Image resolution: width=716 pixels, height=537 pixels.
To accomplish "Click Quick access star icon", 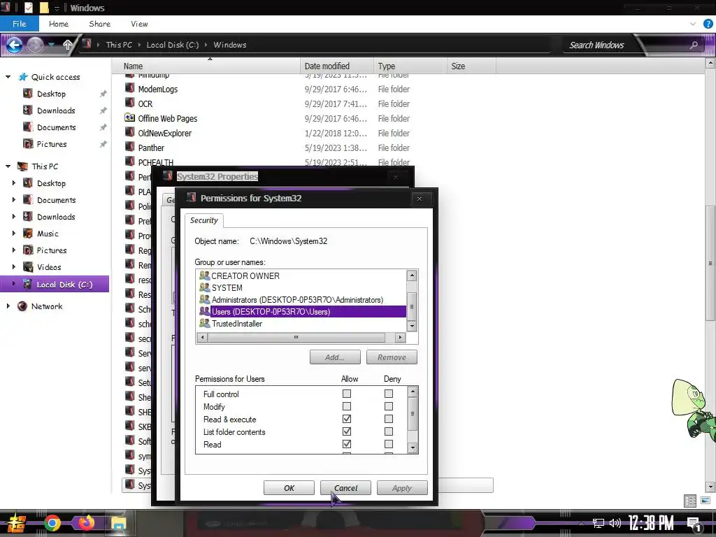I will (x=23, y=77).
